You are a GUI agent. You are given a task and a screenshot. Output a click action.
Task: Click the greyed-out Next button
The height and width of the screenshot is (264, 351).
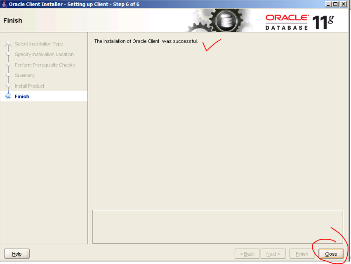point(273,254)
